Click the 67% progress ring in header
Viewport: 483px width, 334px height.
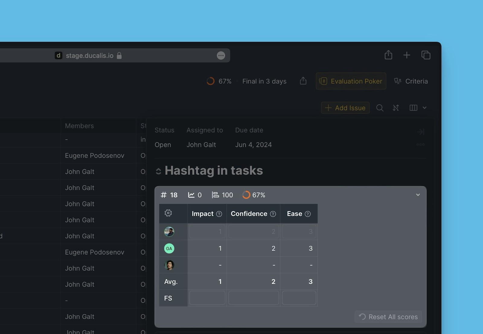tap(210, 81)
